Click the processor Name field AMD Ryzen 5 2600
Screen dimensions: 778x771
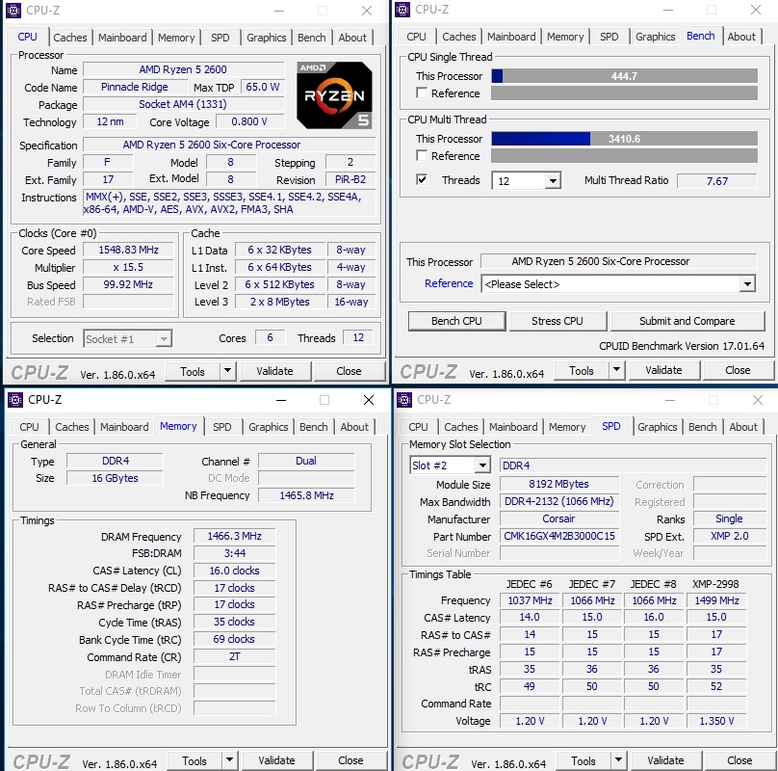coord(184,69)
